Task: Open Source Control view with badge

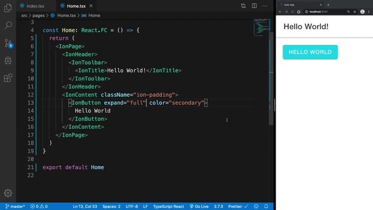Action: click(x=8, y=44)
